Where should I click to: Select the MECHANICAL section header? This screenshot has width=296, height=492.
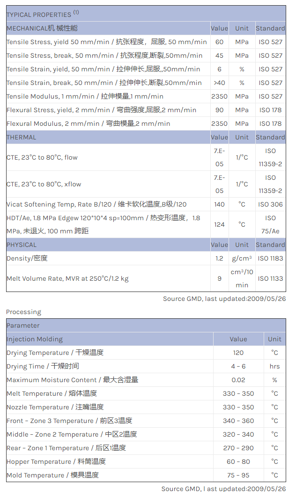tap(42, 28)
